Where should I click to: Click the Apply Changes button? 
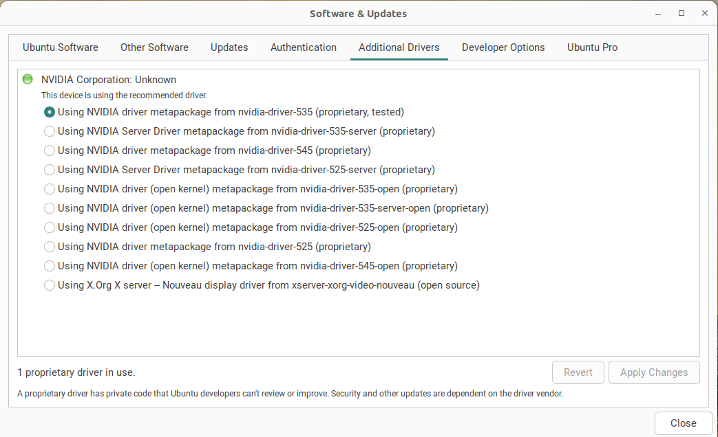pos(654,372)
